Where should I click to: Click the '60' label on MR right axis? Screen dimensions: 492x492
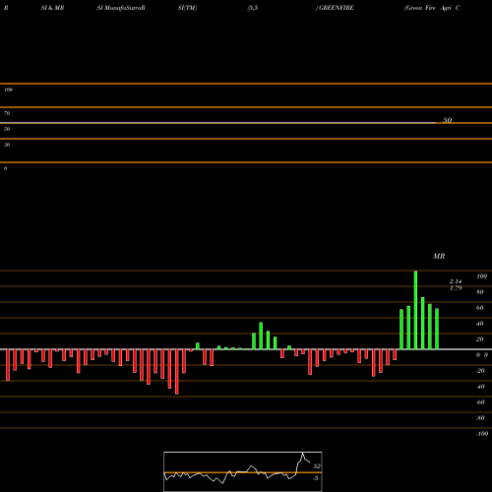pos(480,308)
